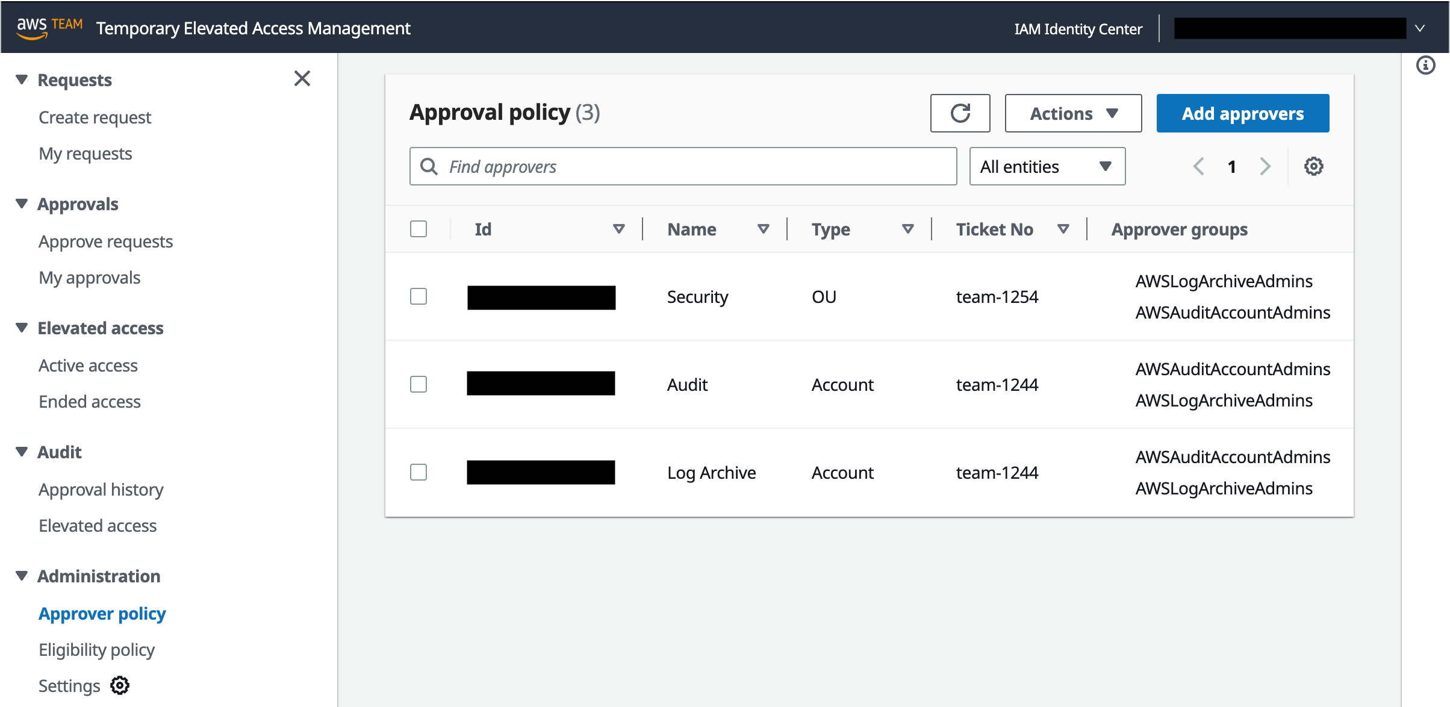Open the table preferences gear icon
Image resolution: width=1450 pixels, height=707 pixels.
point(1313,166)
